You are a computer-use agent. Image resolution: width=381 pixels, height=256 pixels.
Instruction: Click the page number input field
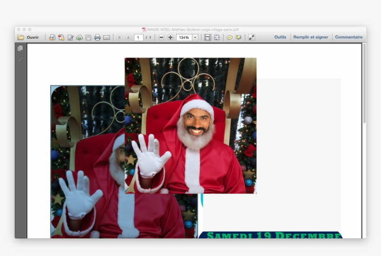pos(138,37)
